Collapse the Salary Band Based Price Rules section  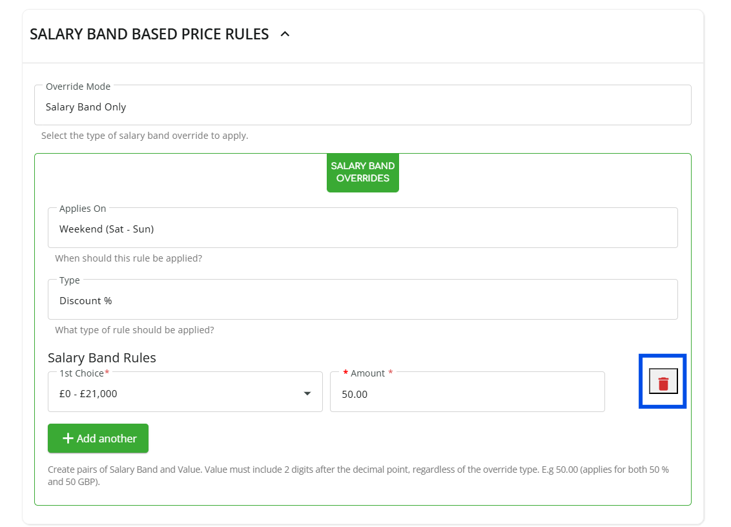tap(285, 34)
